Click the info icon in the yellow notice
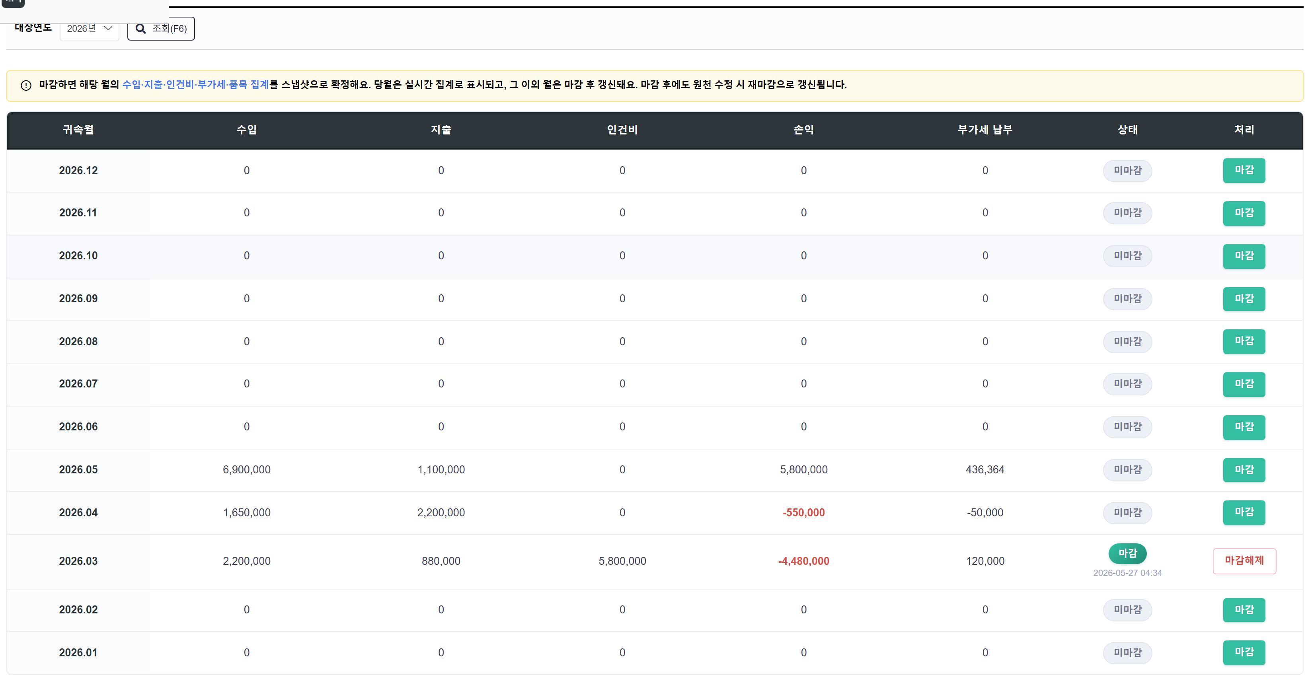Screen dimensions: 1310x681 pyautogui.click(x=26, y=86)
